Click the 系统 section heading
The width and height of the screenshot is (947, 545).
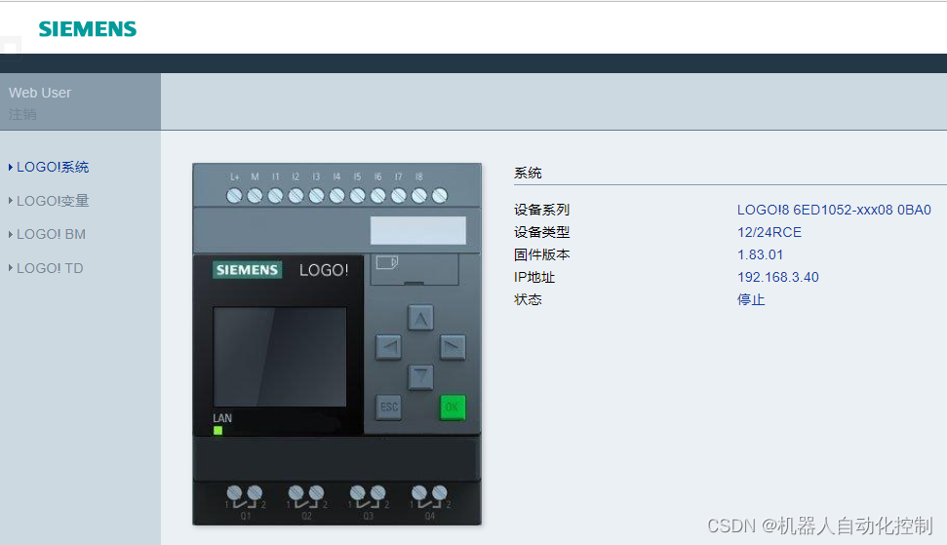point(528,174)
